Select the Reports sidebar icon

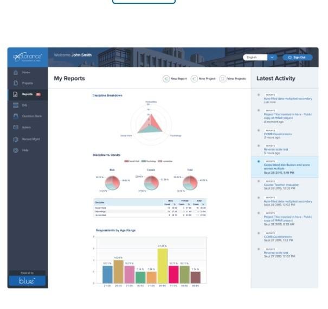[16, 94]
